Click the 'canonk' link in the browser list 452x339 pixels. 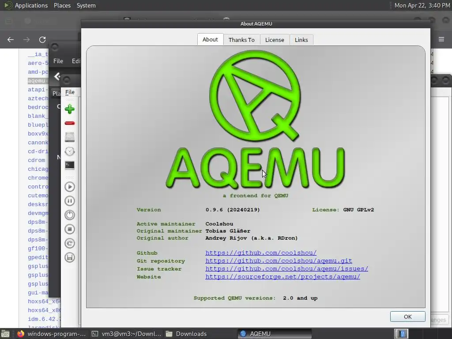38,143
